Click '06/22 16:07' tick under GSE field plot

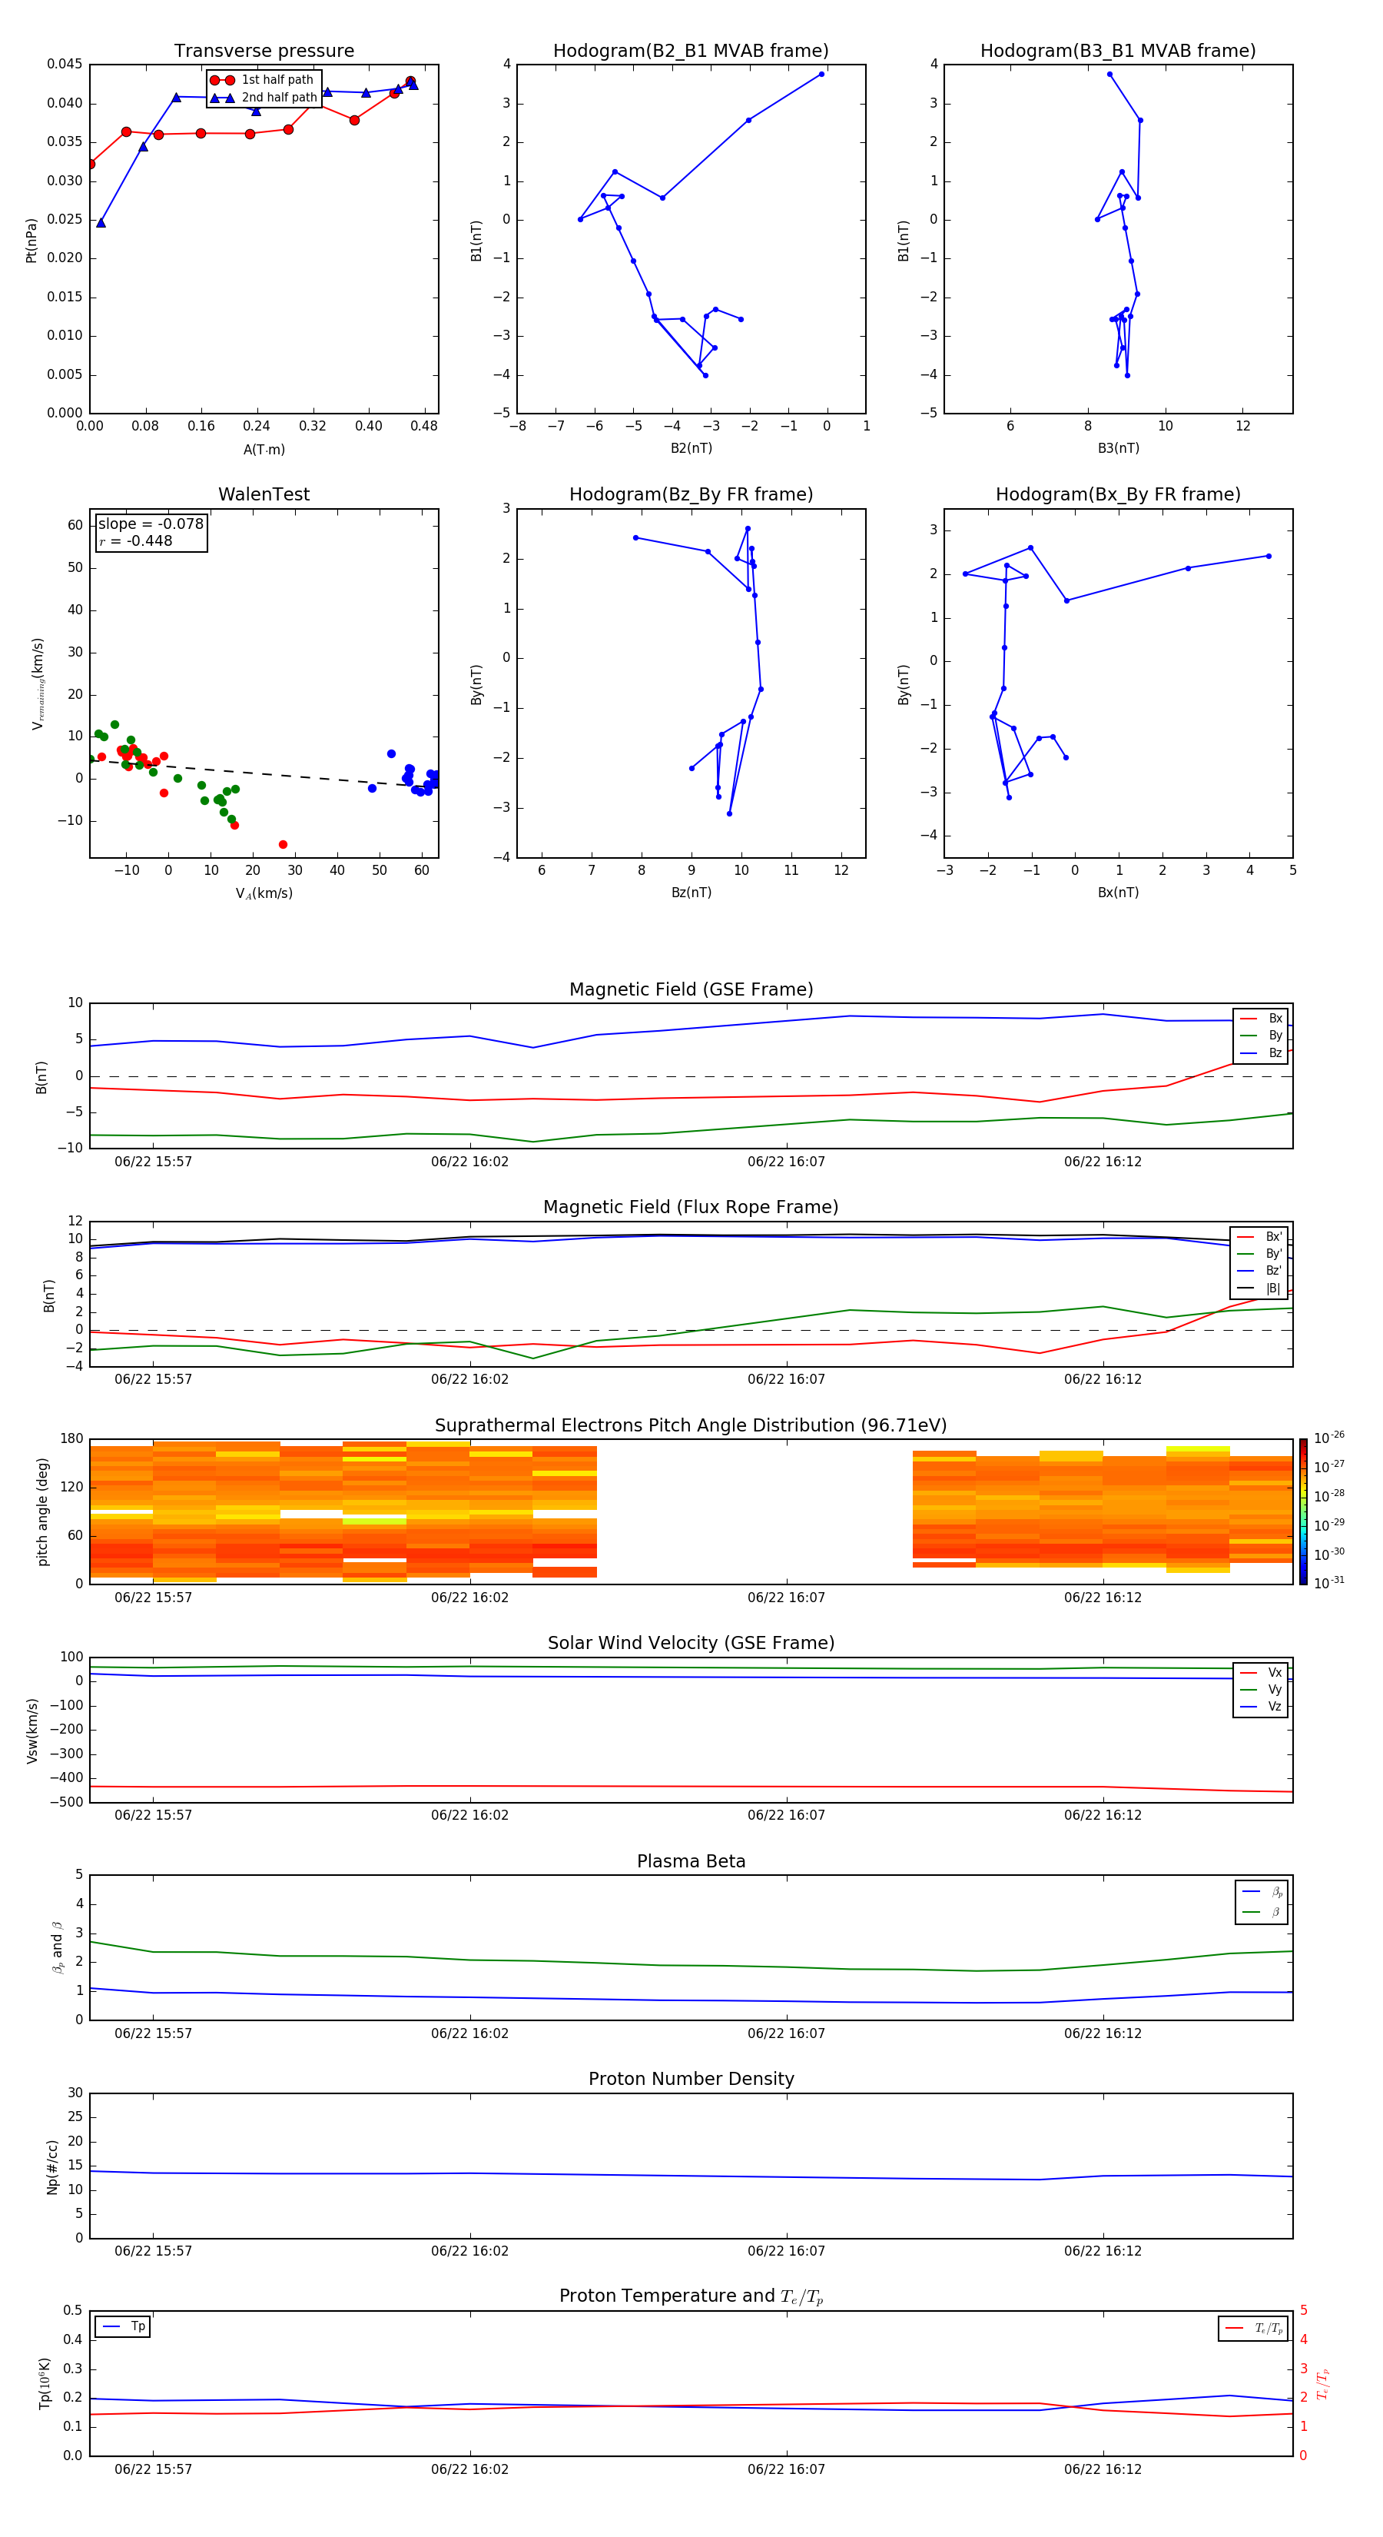[785, 1161]
